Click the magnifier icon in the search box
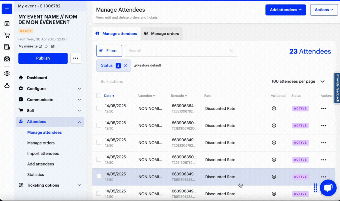This screenshot has width=340, height=201. (x=232, y=51)
